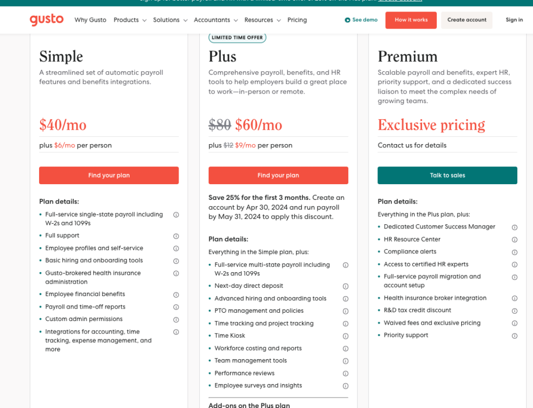Open info icon for Custom admin permissions
Image resolution: width=533 pixels, height=408 pixels.
[x=176, y=320]
